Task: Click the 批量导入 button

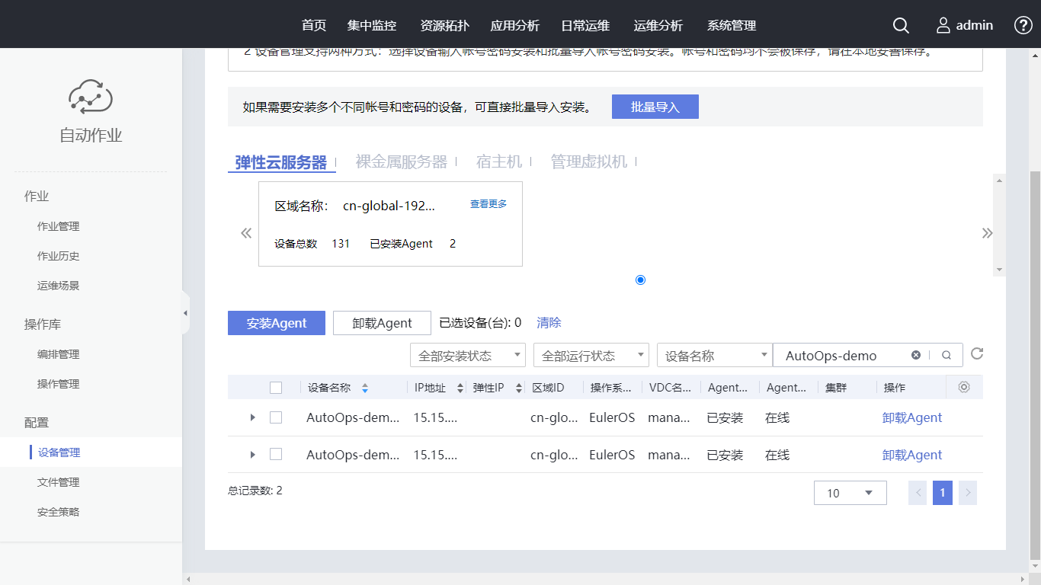Action: [655, 107]
